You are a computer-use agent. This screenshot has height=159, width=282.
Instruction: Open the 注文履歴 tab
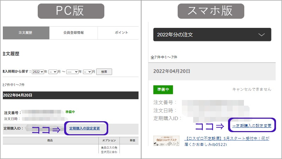26,33
